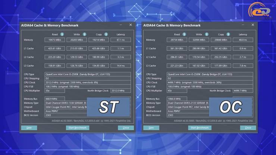Select Memory Read value 29754 MB/s
Screen dimensions: 276x155
coord(177,40)
